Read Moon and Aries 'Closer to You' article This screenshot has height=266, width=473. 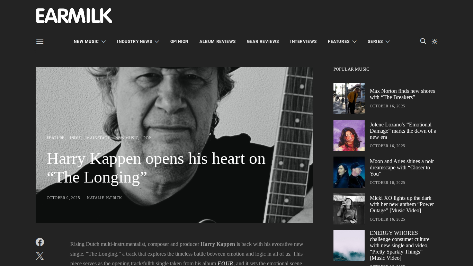pyautogui.click(x=402, y=168)
